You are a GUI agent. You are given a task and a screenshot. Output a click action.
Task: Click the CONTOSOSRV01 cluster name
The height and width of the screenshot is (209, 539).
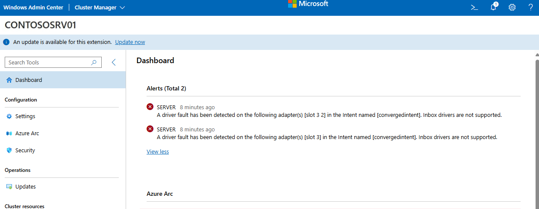click(41, 25)
